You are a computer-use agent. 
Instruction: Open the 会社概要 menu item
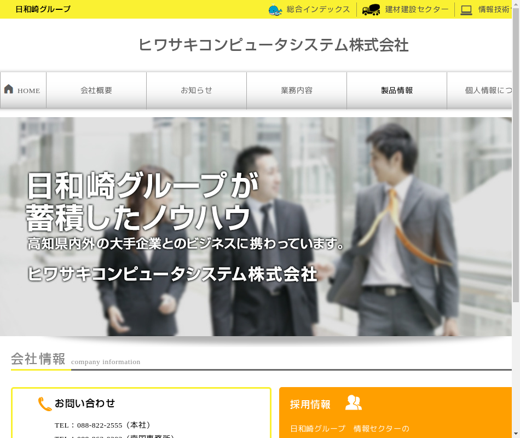click(x=96, y=90)
